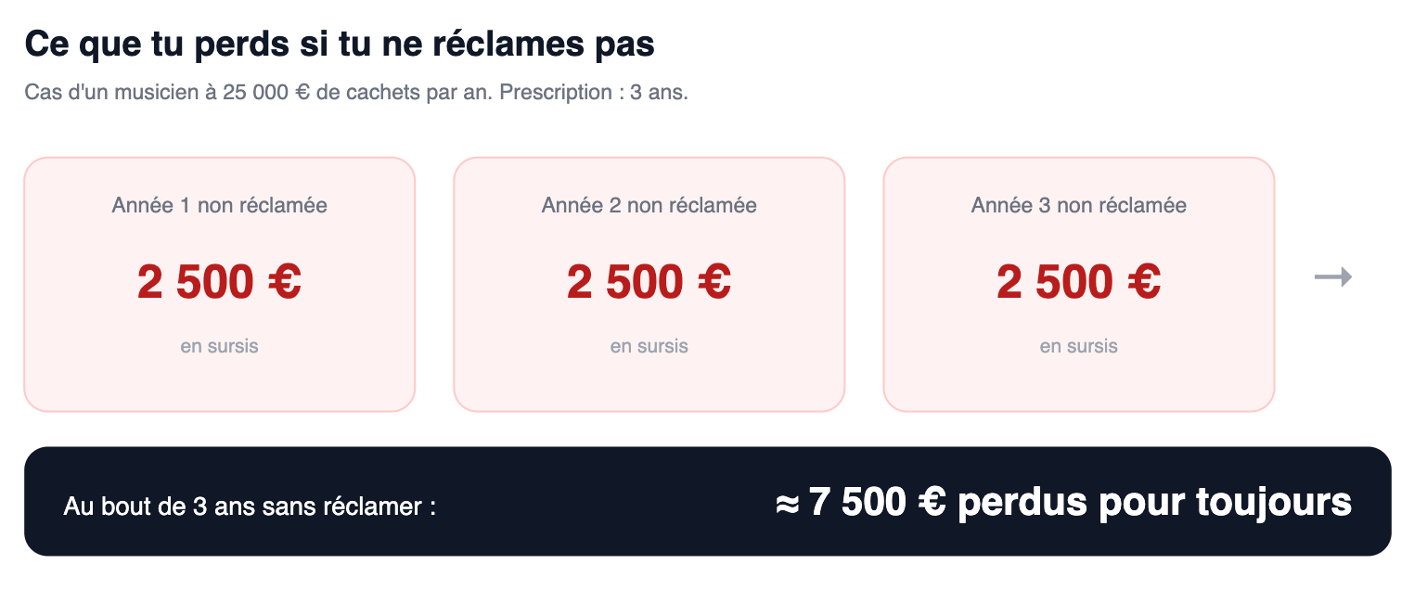Image resolution: width=1427 pixels, height=590 pixels.
Task: Click 'en sursis' under Année 3
Action: click(1078, 346)
